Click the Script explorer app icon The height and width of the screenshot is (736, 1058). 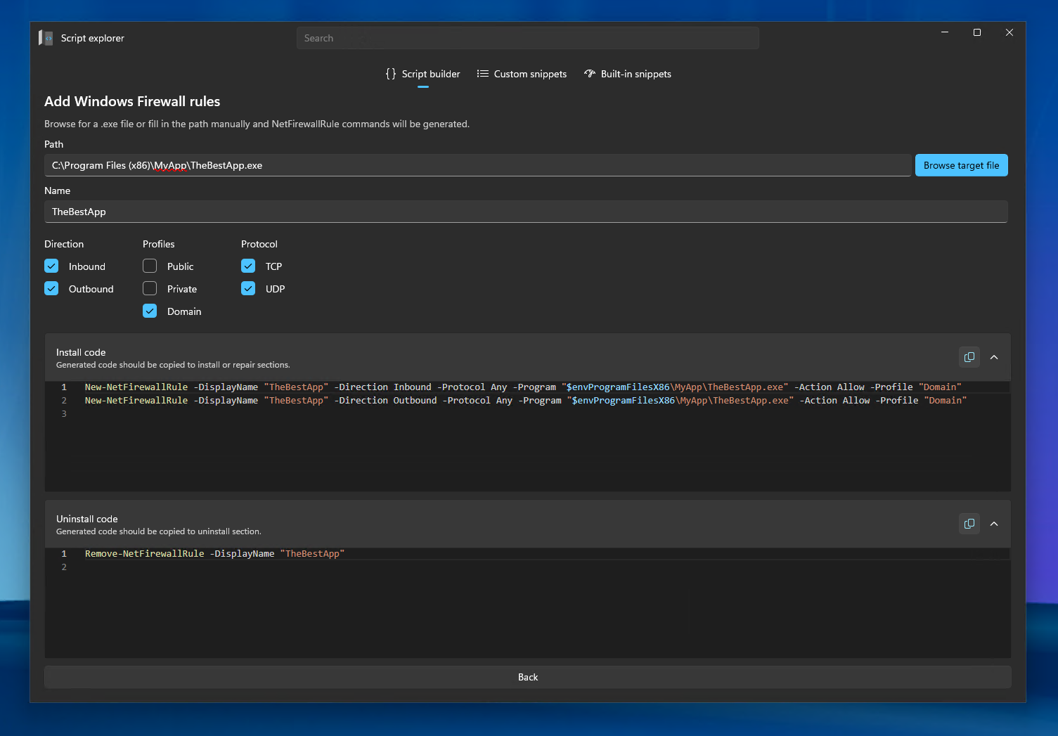click(46, 38)
